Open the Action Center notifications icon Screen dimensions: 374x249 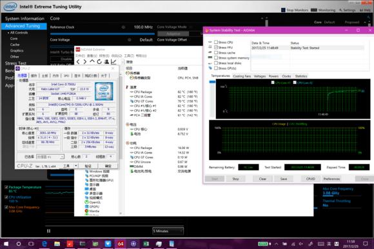point(366,244)
